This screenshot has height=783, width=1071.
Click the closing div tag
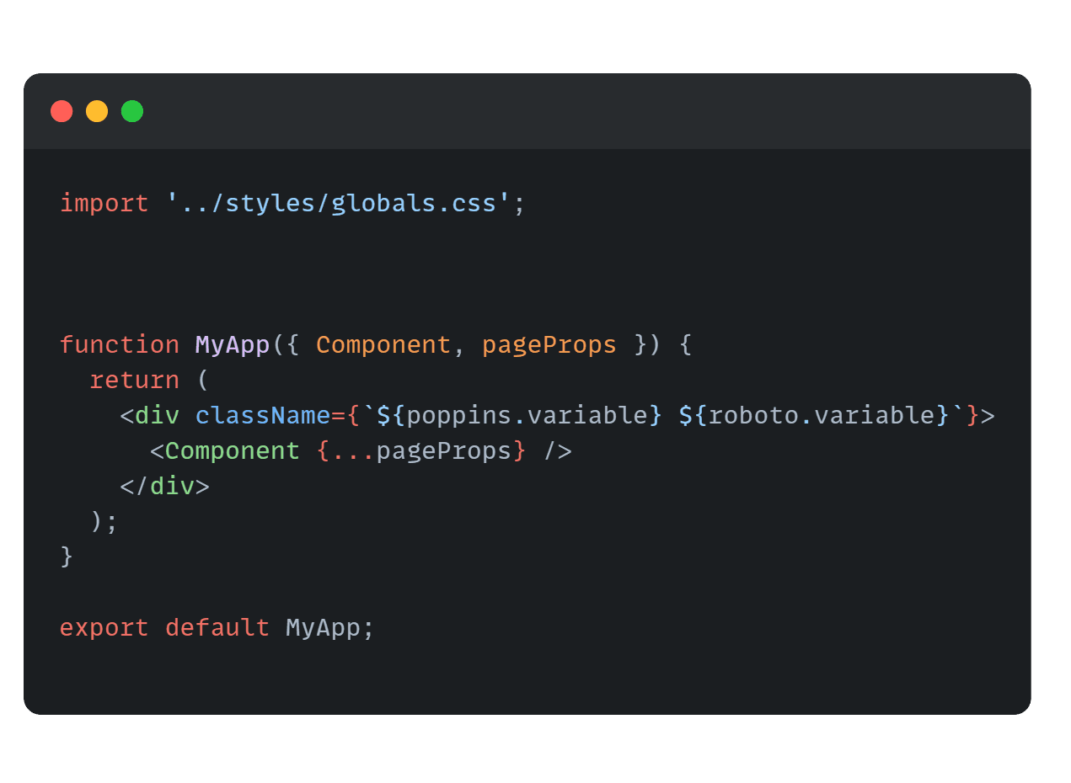point(165,486)
